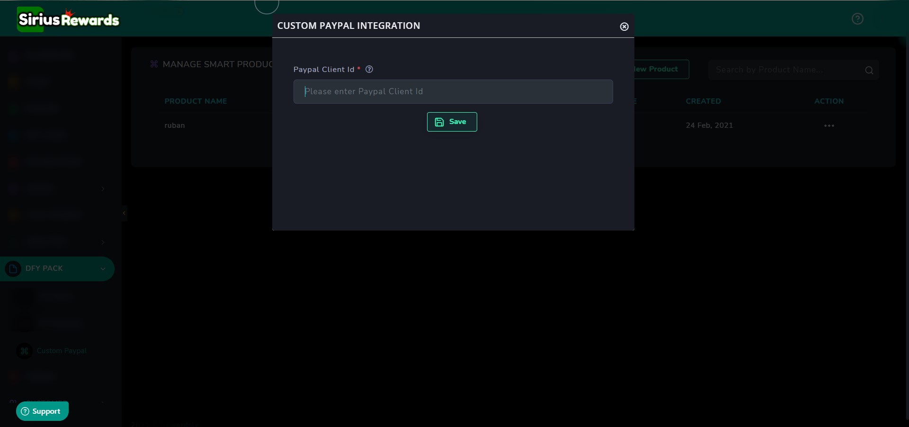Click the search magnifier icon
Image resolution: width=909 pixels, height=427 pixels.
(869, 70)
